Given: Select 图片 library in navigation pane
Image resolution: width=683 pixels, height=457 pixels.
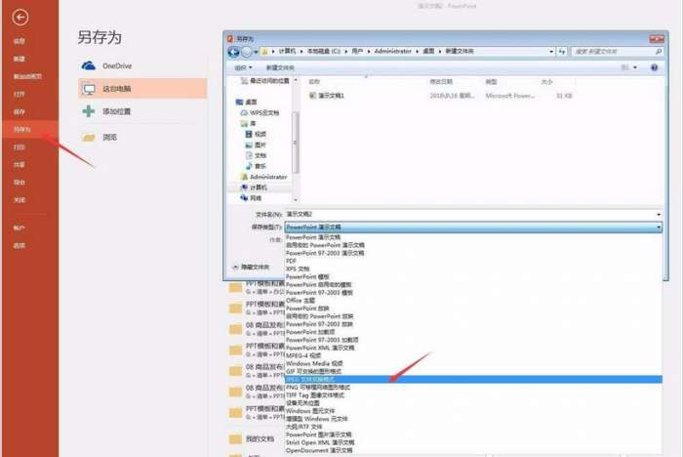Looking at the screenshot, I should [x=256, y=145].
